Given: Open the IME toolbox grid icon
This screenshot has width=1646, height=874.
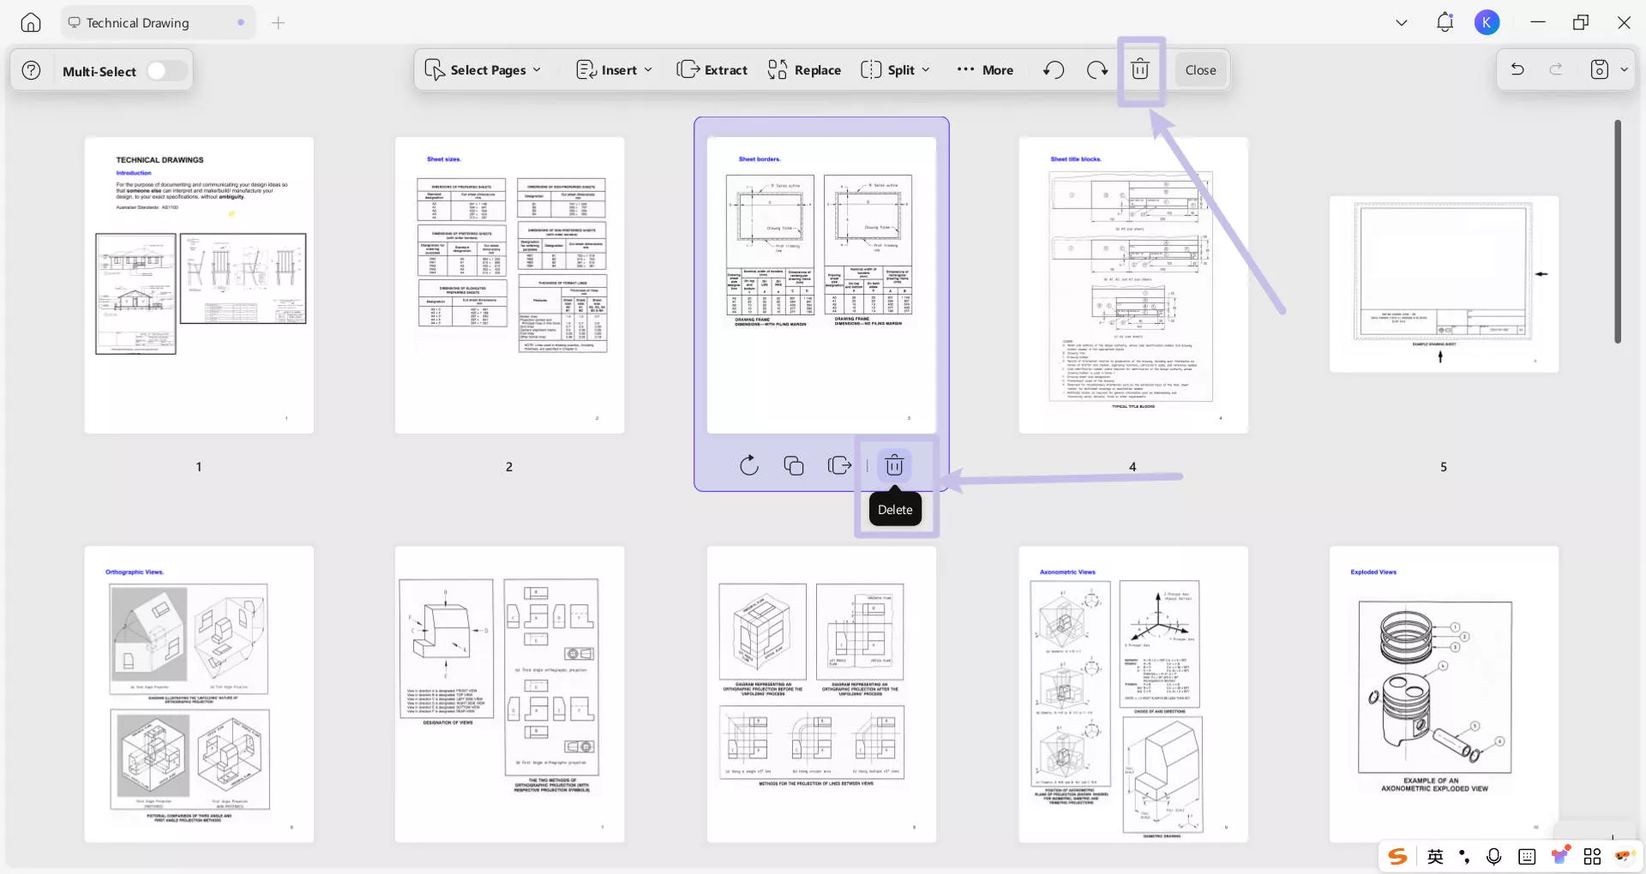Looking at the screenshot, I should click(1593, 856).
